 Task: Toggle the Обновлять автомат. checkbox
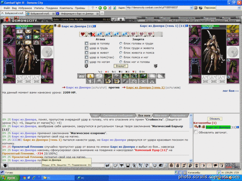pyautogui.click(x=196, y=132)
